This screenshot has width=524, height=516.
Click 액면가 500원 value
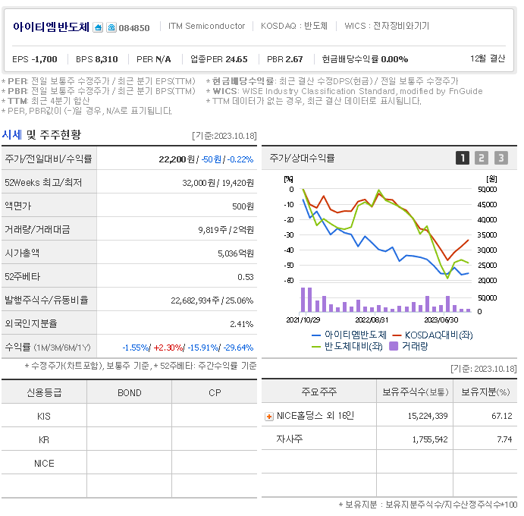[x=243, y=206]
